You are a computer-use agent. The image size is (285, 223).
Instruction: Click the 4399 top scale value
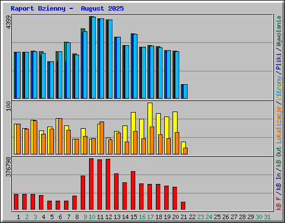click(8, 22)
